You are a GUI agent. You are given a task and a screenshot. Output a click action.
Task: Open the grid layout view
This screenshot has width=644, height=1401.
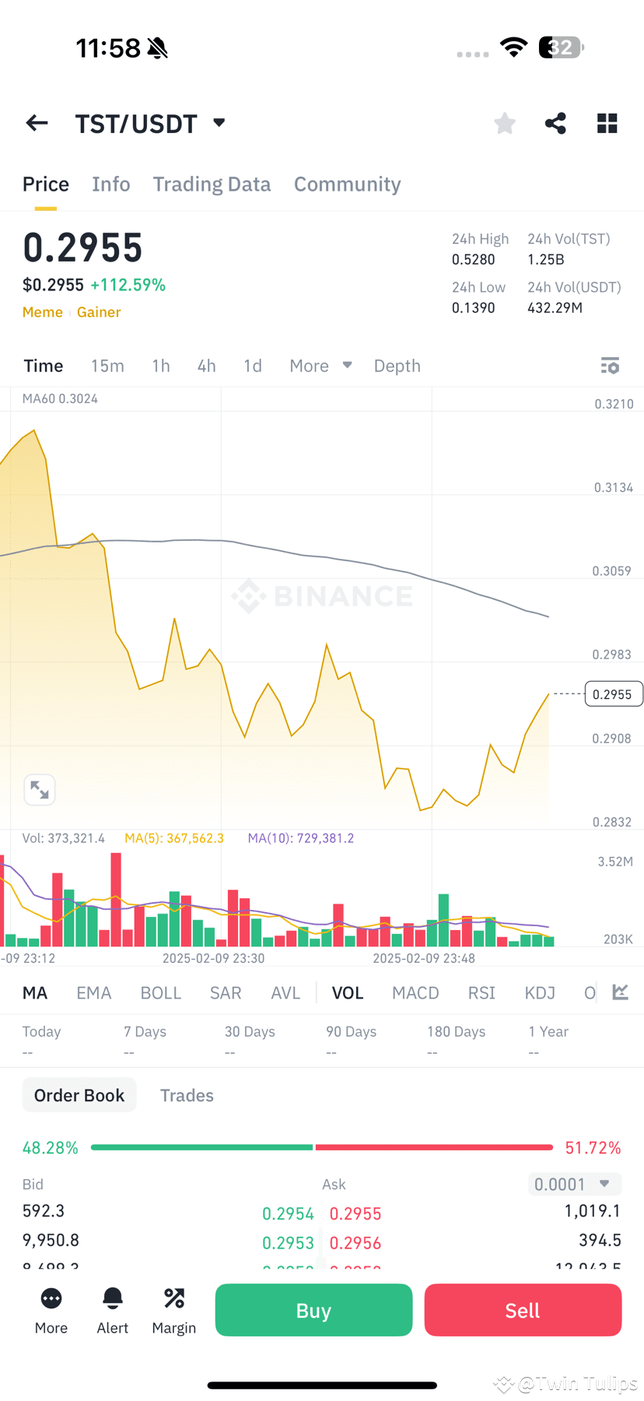[607, 123]
